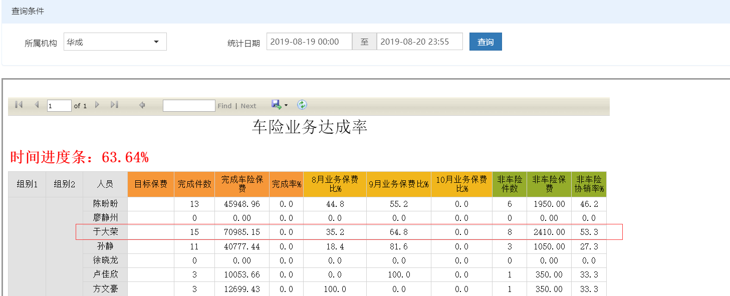The width and height of the screenshot is (730, 296).
Task: Go to first page of report
Action: point(19,105)
